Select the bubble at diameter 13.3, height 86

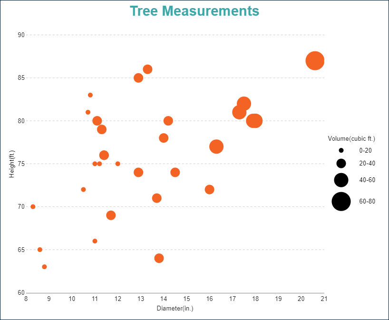coord(147,69)
